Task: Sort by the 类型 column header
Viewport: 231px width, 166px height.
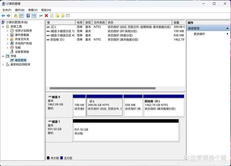Action: coord(88,22)
